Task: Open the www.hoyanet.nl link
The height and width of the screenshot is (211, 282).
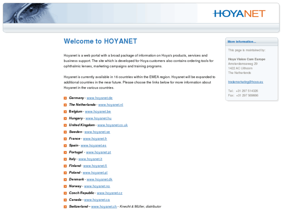Action: (x=111, y=105)
